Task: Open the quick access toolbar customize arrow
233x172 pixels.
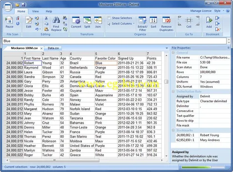Action: coord(30,5)
